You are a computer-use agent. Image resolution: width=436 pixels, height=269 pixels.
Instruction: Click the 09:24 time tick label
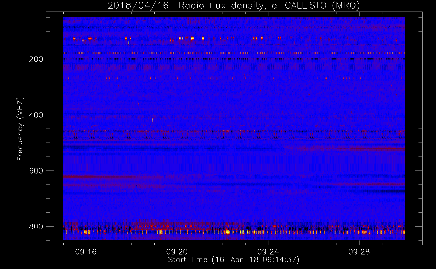tap(268, 252)
